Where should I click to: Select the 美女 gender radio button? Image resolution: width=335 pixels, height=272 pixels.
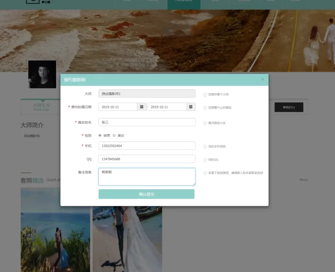point(114,135)
